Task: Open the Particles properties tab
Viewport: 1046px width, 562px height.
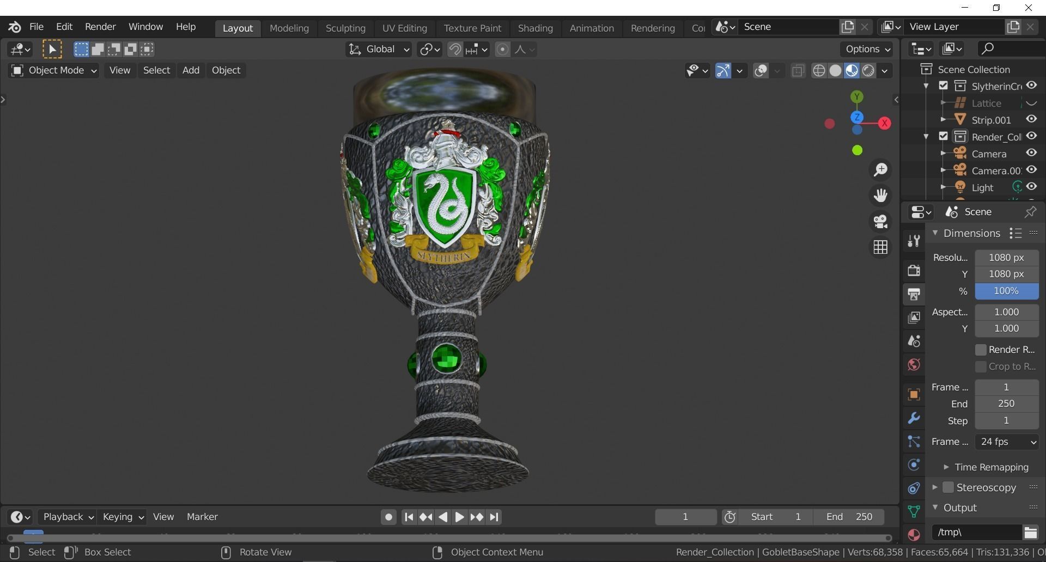Action: coord(914,442)
